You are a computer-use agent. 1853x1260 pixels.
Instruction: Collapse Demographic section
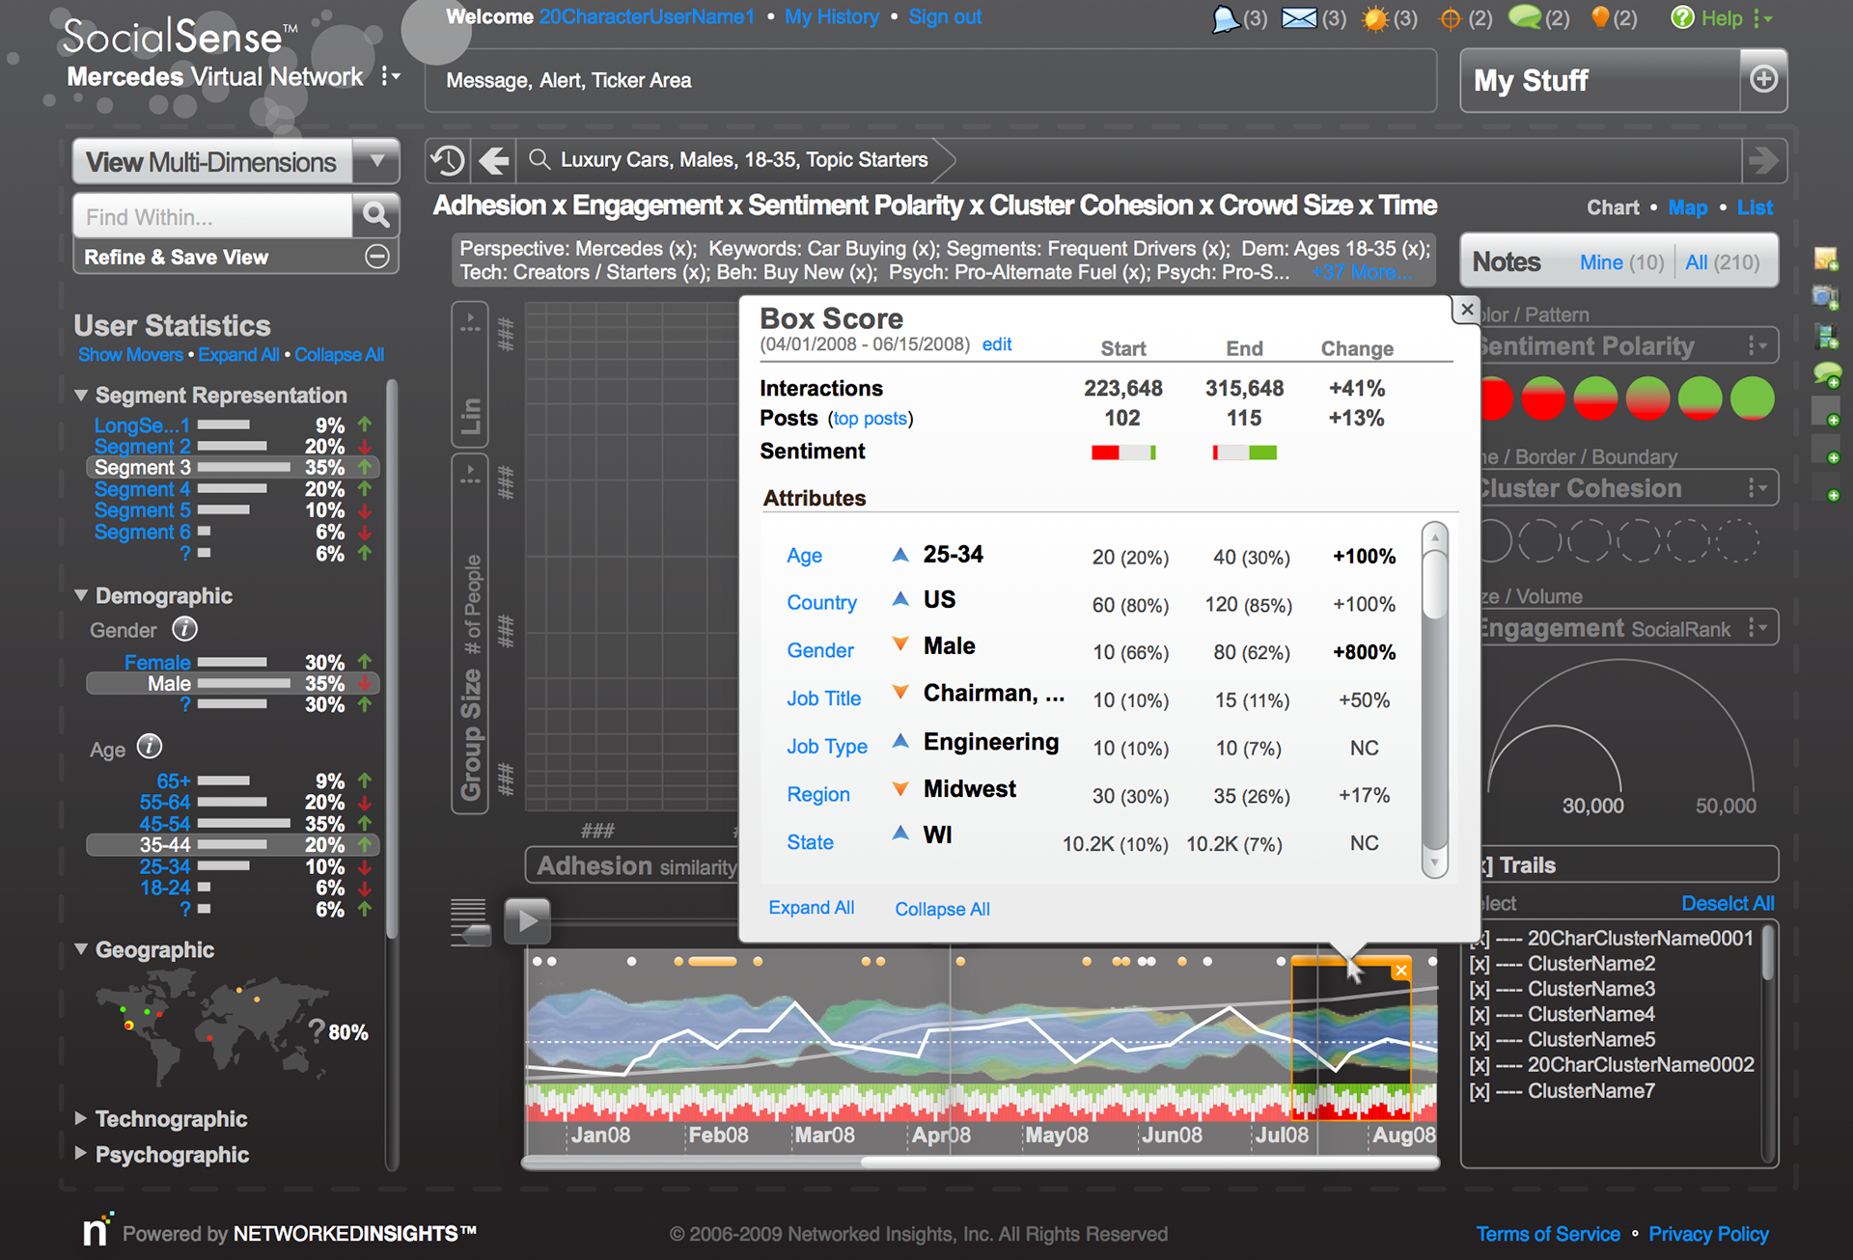tap(81, 595)
